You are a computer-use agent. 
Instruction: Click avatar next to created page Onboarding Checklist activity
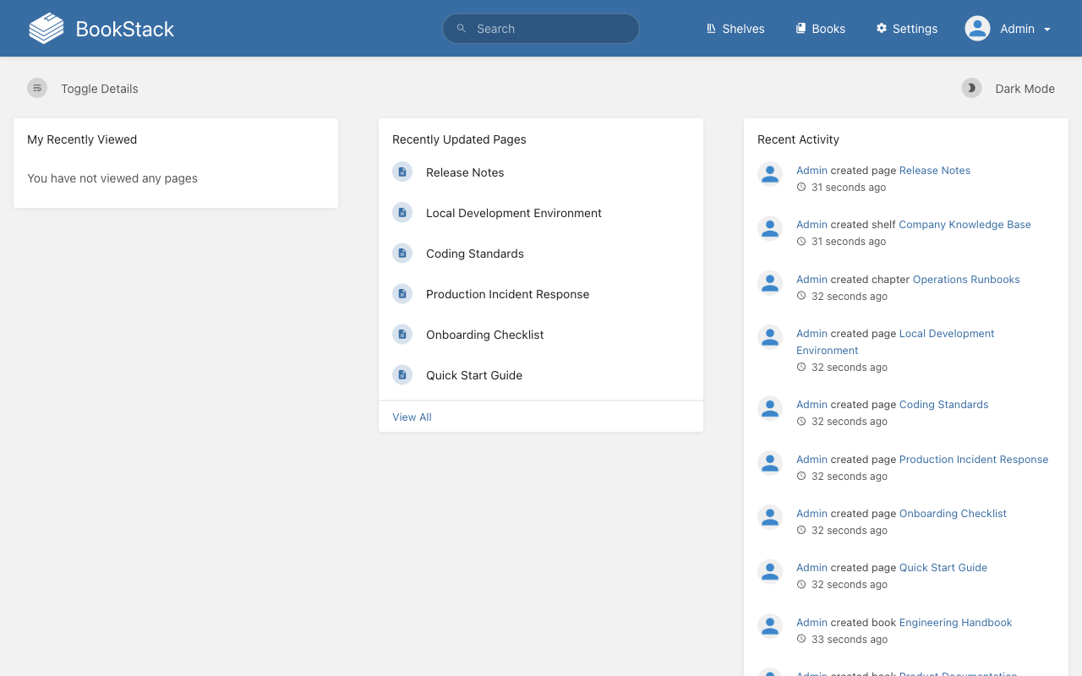[770, 517]
